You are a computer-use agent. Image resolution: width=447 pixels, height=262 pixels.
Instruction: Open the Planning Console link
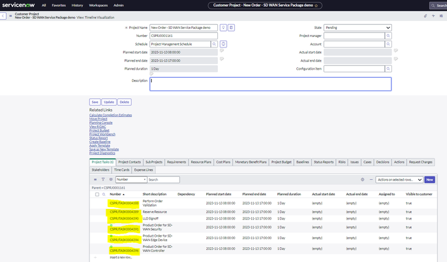point(101,123)
